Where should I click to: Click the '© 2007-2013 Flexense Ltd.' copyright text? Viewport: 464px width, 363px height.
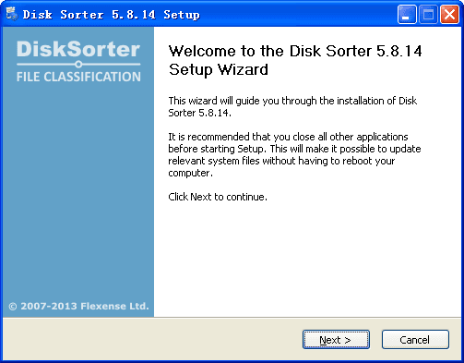[x=78, y=306]
